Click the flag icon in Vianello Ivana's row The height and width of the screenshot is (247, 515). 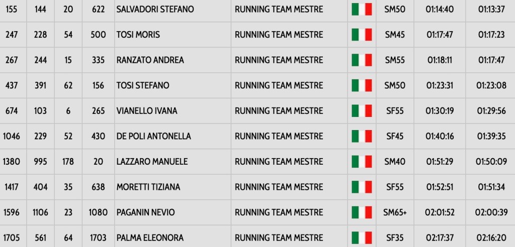pyautogui.click(x=362, y=111)
